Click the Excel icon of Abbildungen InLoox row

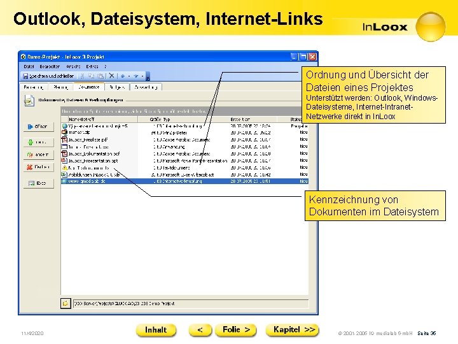[64, 175]
